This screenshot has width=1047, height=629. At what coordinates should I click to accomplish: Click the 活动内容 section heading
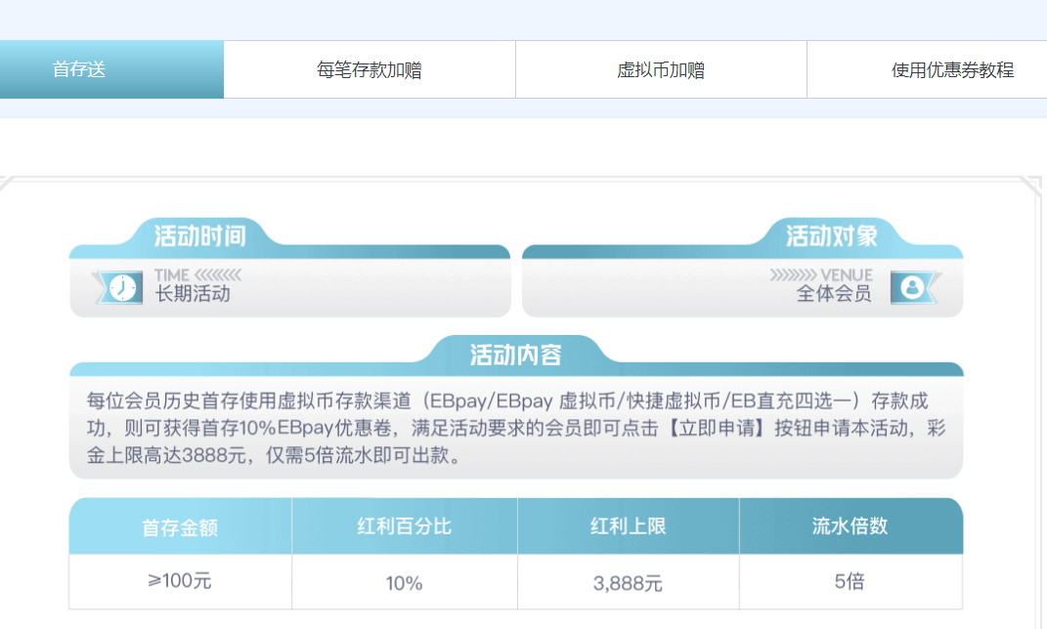click(x=516, y=354)
